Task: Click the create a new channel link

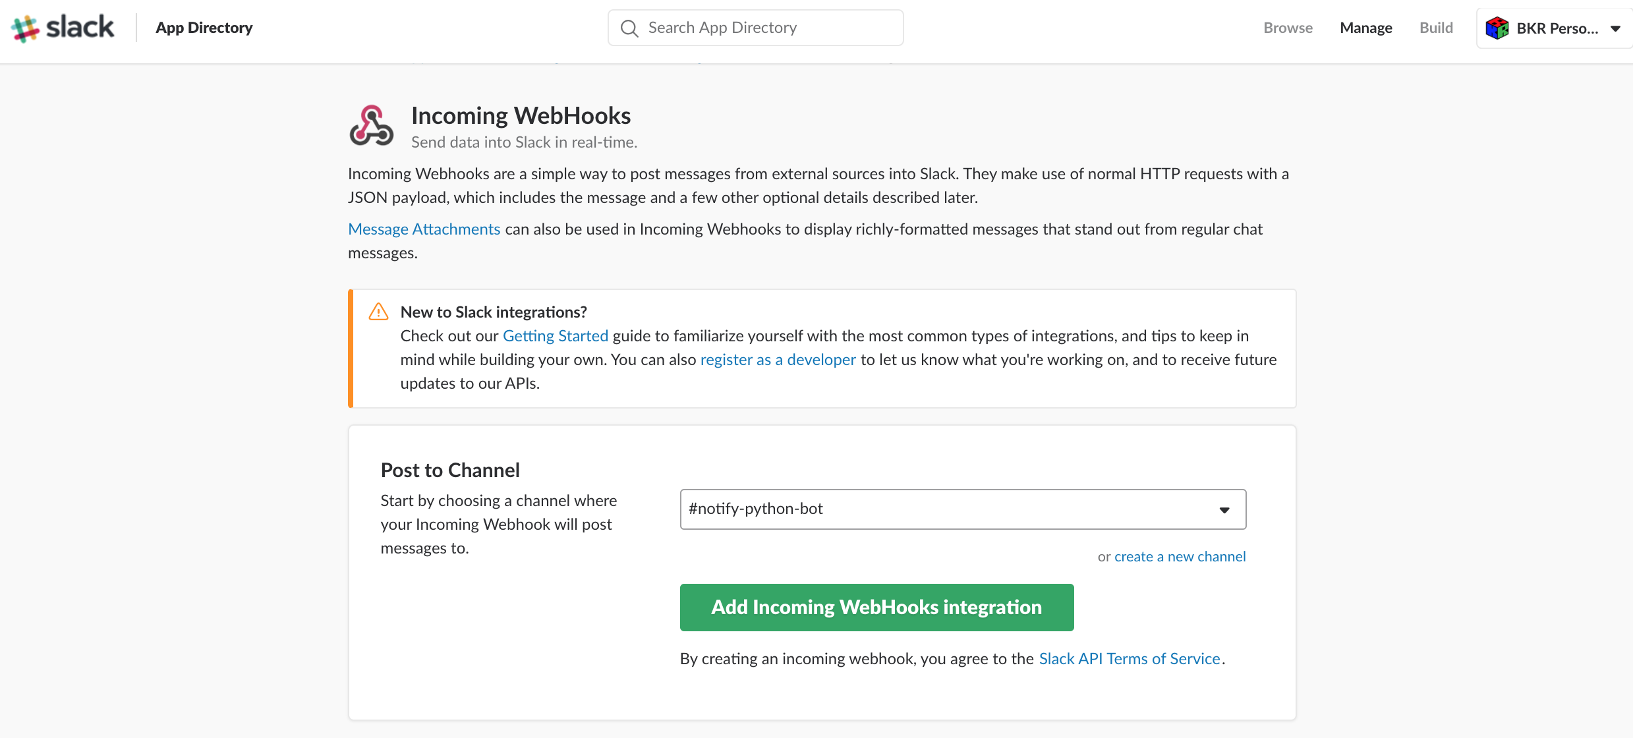Action: click(1180, 557)
